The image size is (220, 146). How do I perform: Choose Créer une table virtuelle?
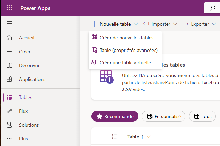click(125, 63)
